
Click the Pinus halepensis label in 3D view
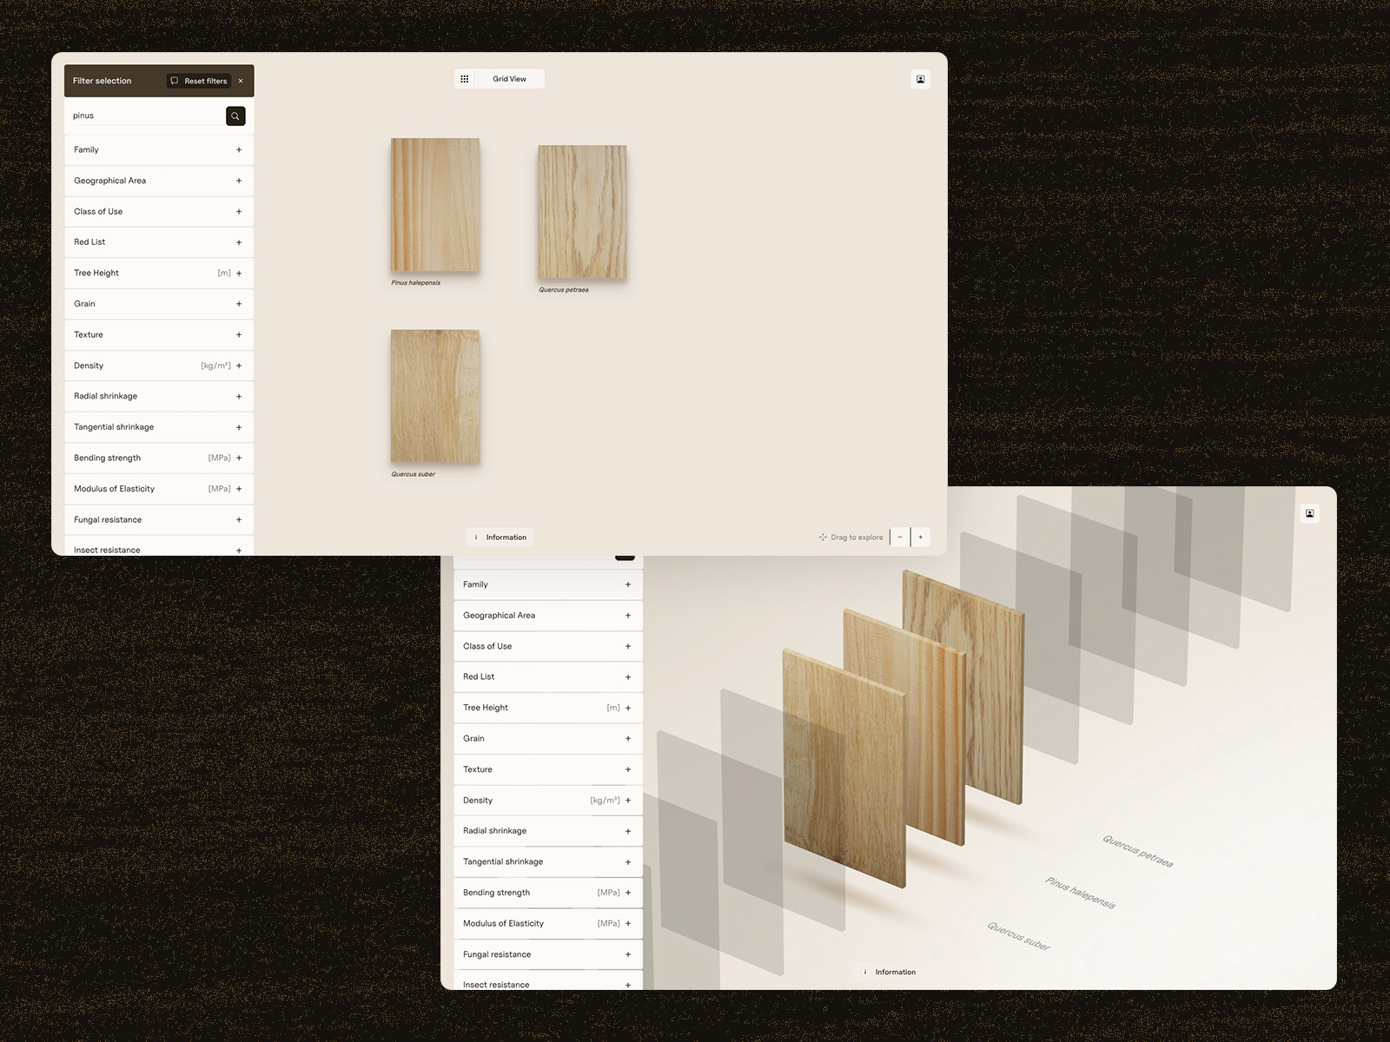(x=1081, y=893)
